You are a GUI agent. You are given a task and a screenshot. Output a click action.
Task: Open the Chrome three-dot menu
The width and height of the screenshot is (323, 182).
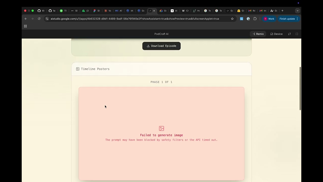(297, 19)
